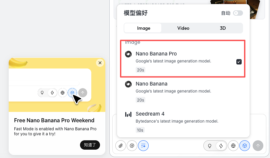Viewport: 270px width, 158px height.
Task: Click the Nano Banana Pro swirl logo
Action: pos(128,54)
